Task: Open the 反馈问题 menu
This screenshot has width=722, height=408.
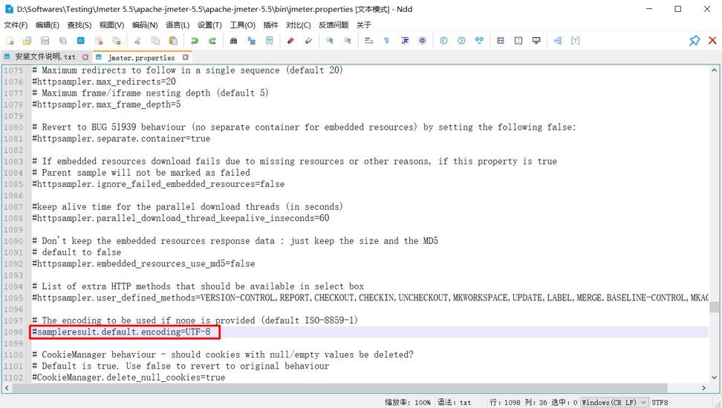Action: coord(334,24)
